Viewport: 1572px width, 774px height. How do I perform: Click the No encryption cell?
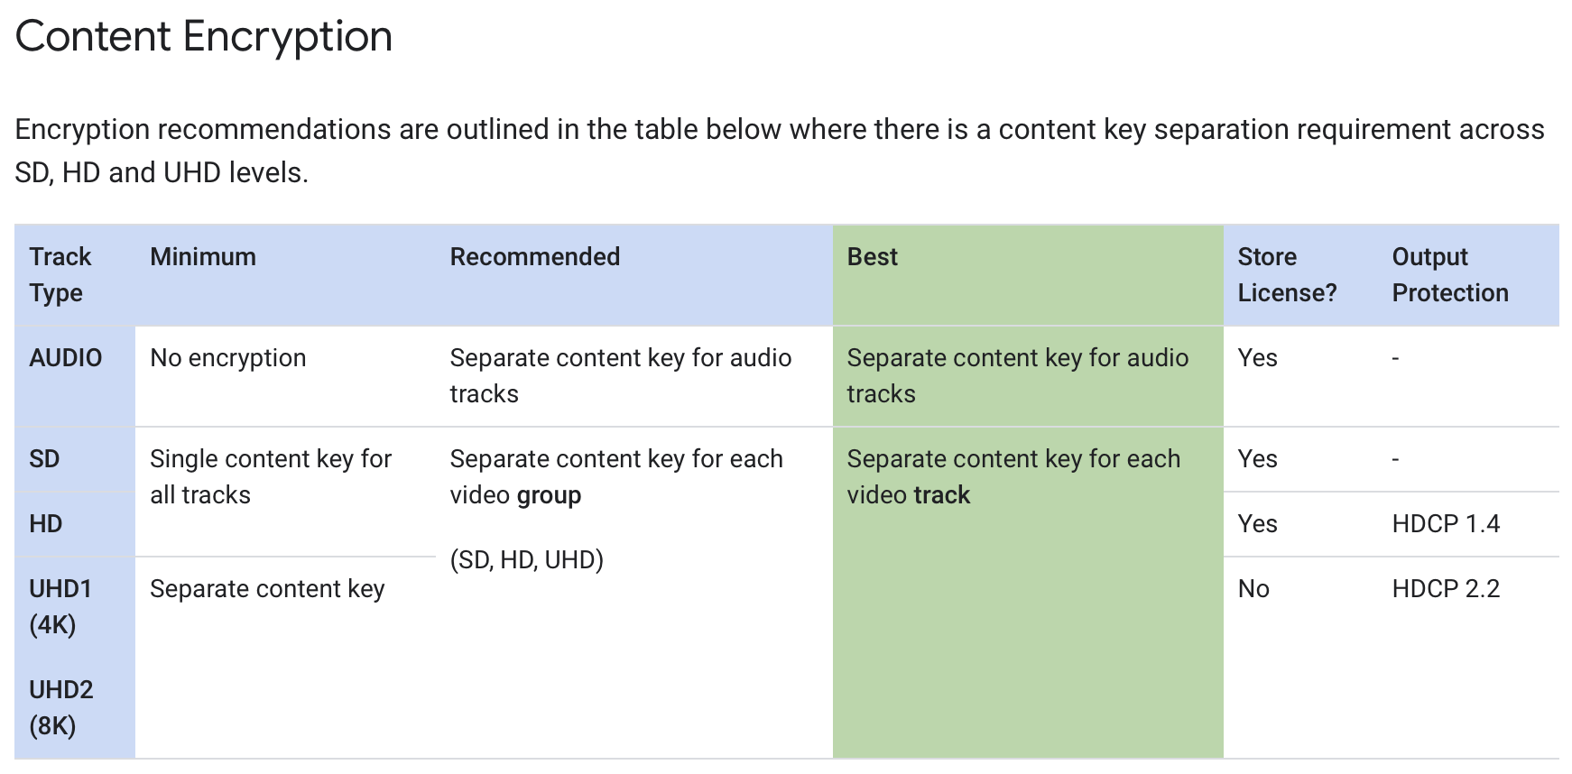coord(228,358)
